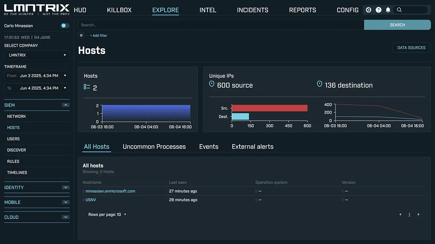Open the USNV host link
This screenshot has height=244, width=435.
point(91,200)
